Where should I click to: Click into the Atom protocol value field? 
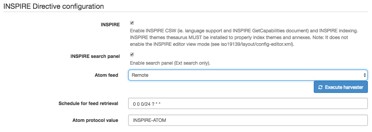point(248,120)
